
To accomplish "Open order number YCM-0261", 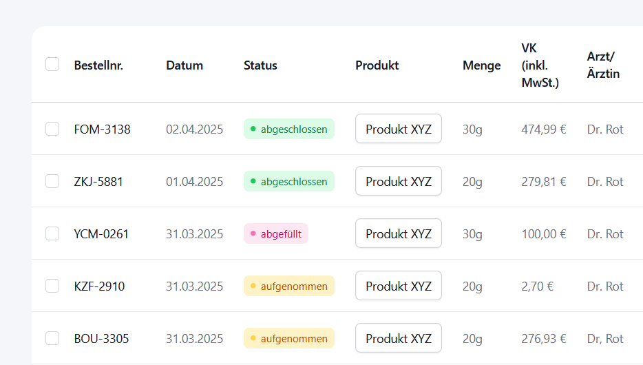I will point(101,233).
